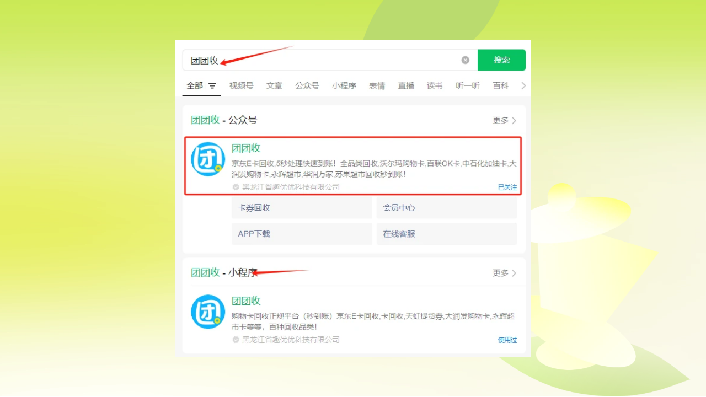Click 黑龙江省趣优优科技有限公司 under 公众号 result
This screenshot has width=706, height=397.
pyautogui.click(x=291, y=187)
